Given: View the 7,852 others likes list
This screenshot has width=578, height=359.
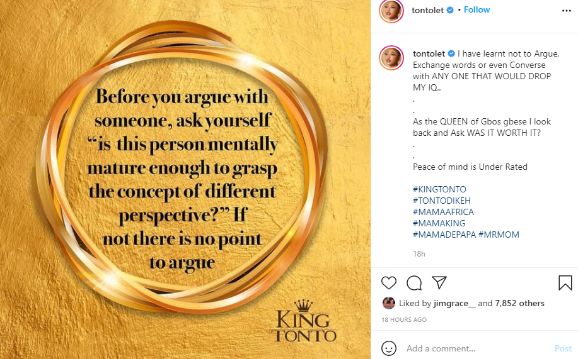Looking at the screenshot, I should point(519,303).
